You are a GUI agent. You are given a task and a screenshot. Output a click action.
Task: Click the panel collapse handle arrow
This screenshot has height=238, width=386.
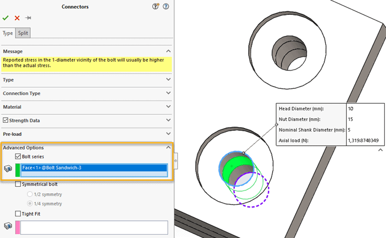[175, 161]
